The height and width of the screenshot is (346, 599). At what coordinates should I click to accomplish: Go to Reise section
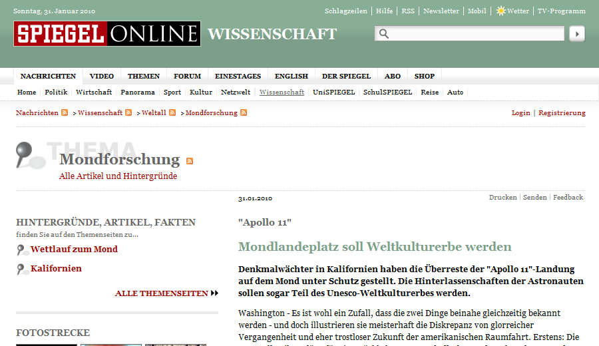tap(429, 92)
